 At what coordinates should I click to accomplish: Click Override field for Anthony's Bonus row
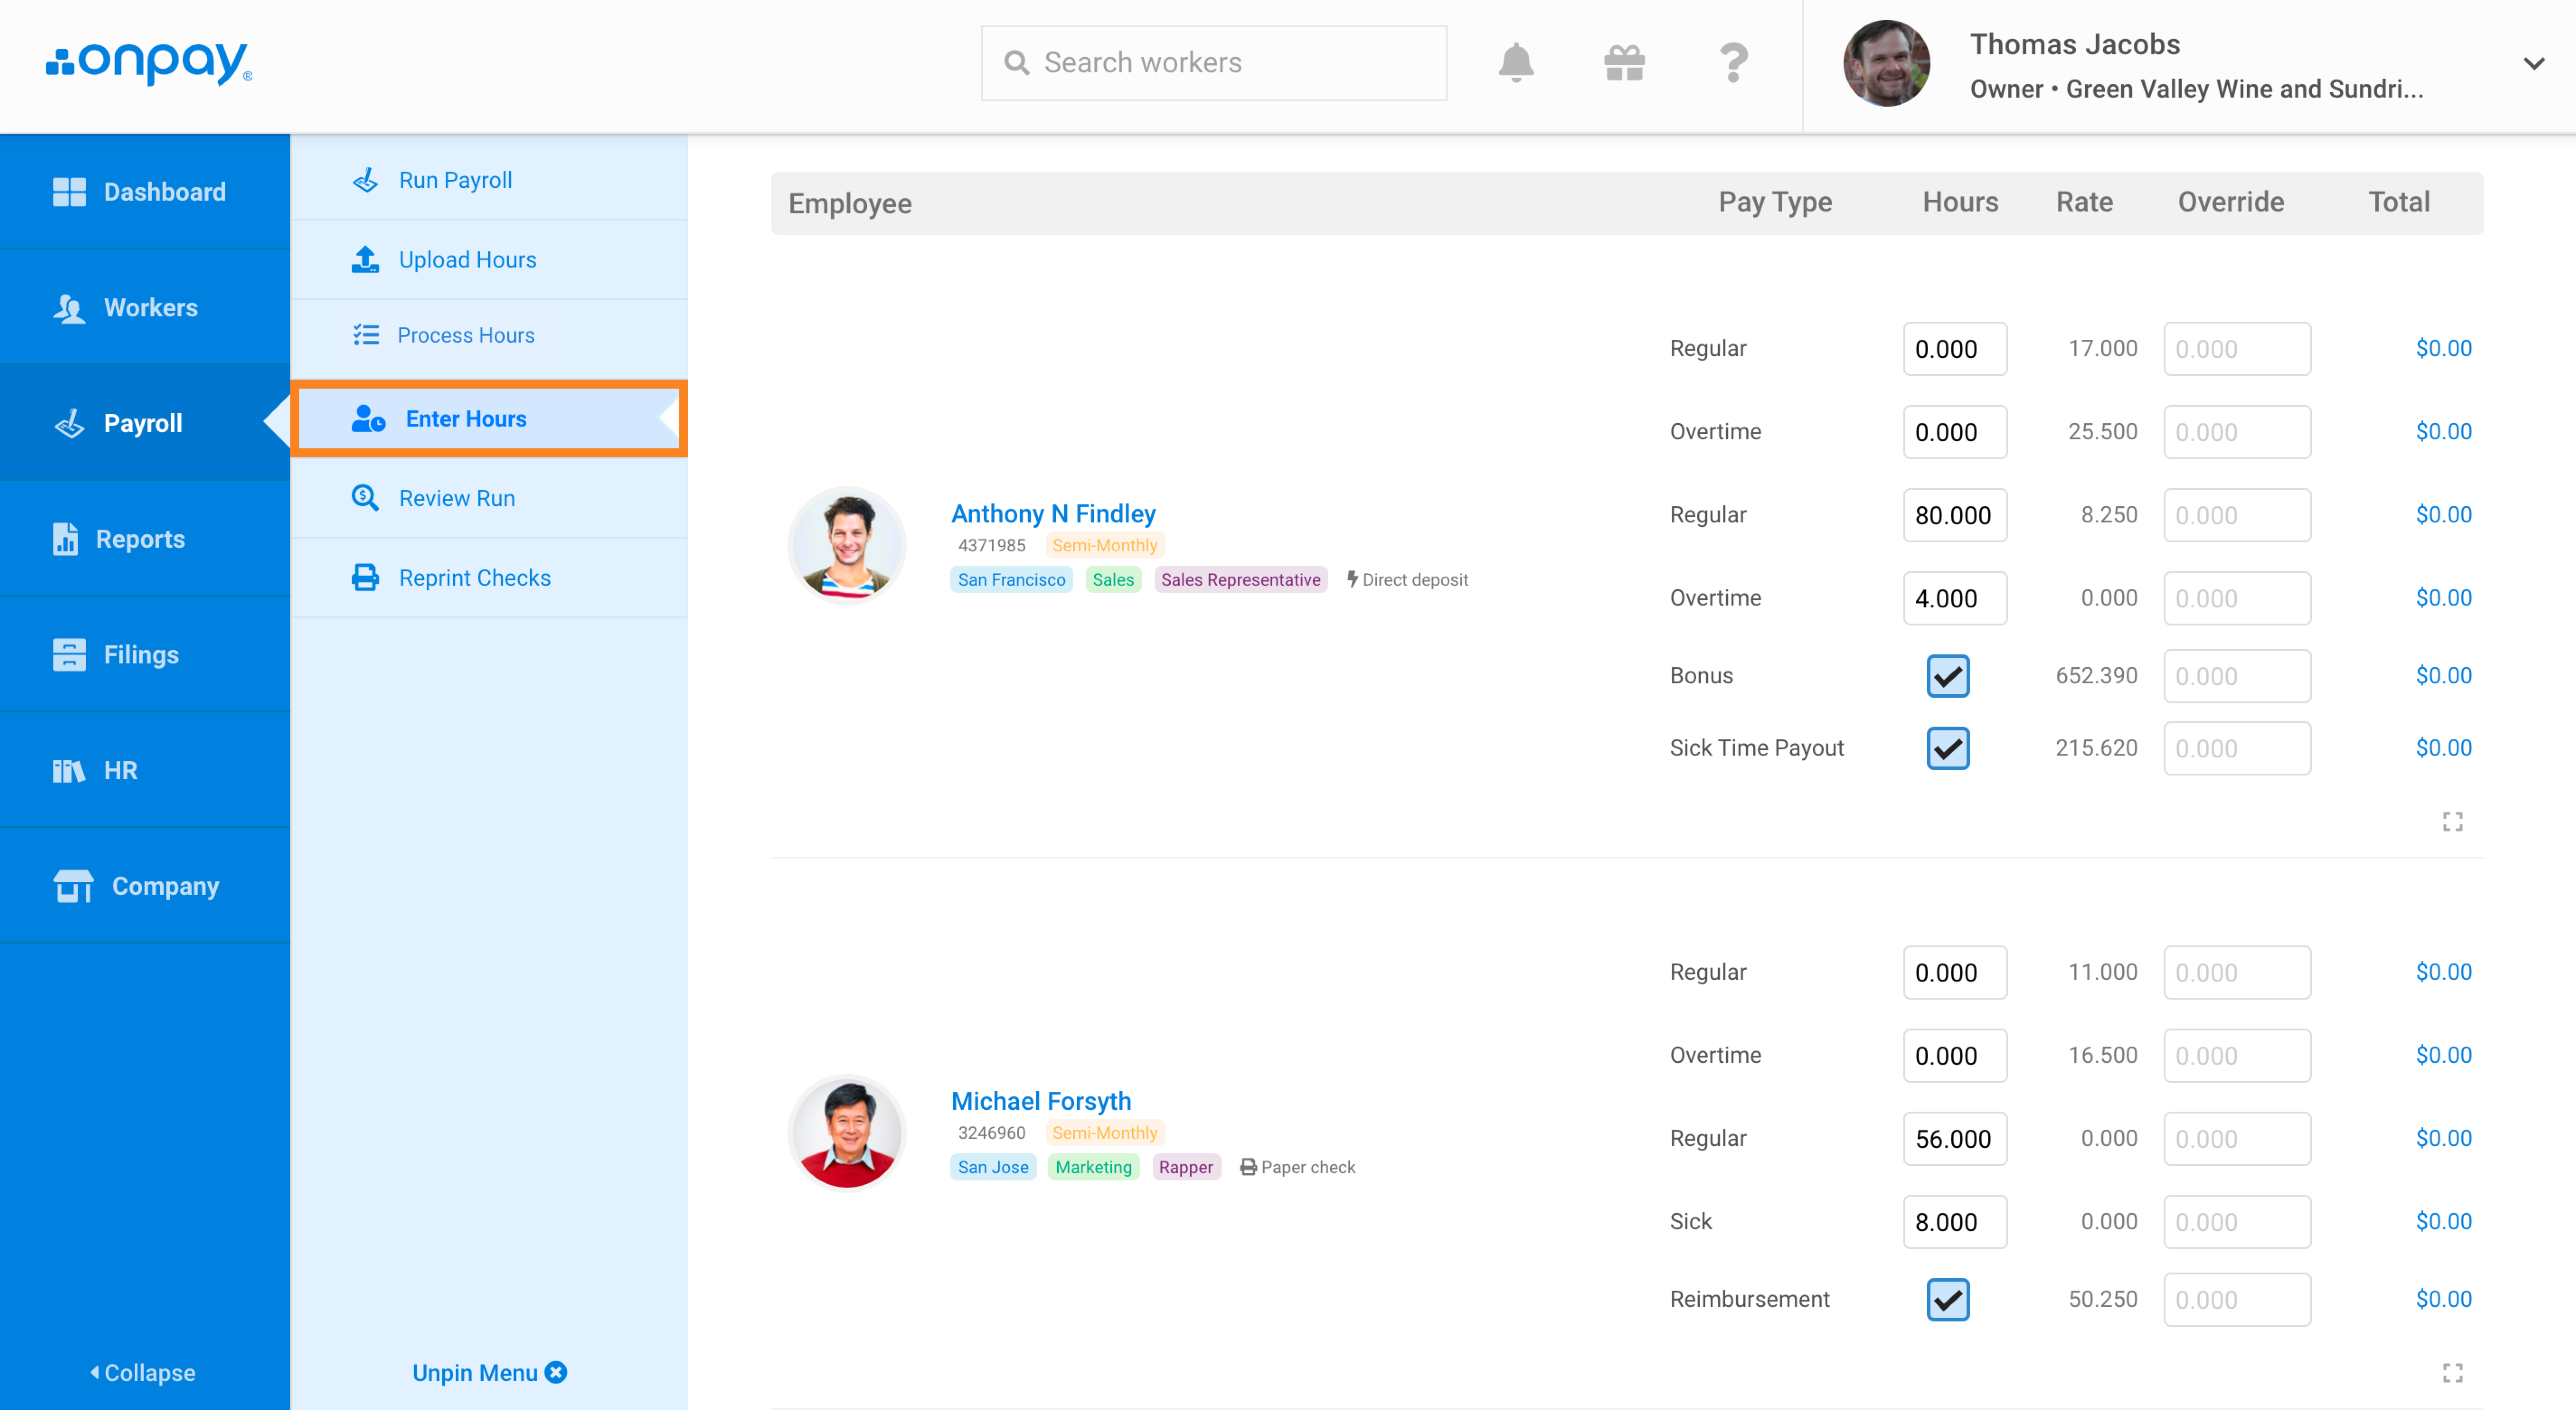(x=2237, y=677)
